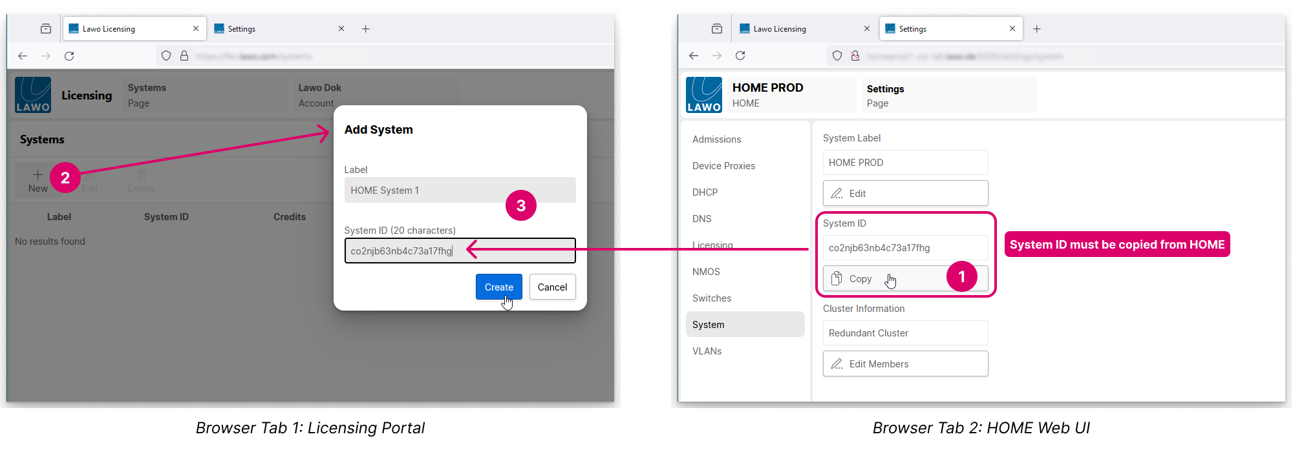Click the Lawo logo next to HOME PROD
Image resolution: width=1293 pixels, height=452 pixels.
pyautogui.click(x=703, y=96)
